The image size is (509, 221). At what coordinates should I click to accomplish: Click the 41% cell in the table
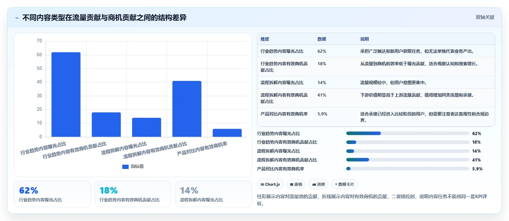point(322,95)
